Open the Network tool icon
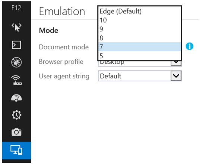The image size is (202, 165). coord(16,80)
